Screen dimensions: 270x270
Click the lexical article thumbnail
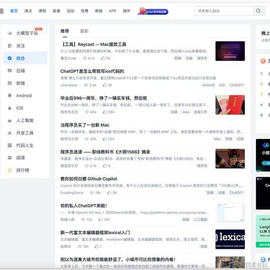coord(230,239)
